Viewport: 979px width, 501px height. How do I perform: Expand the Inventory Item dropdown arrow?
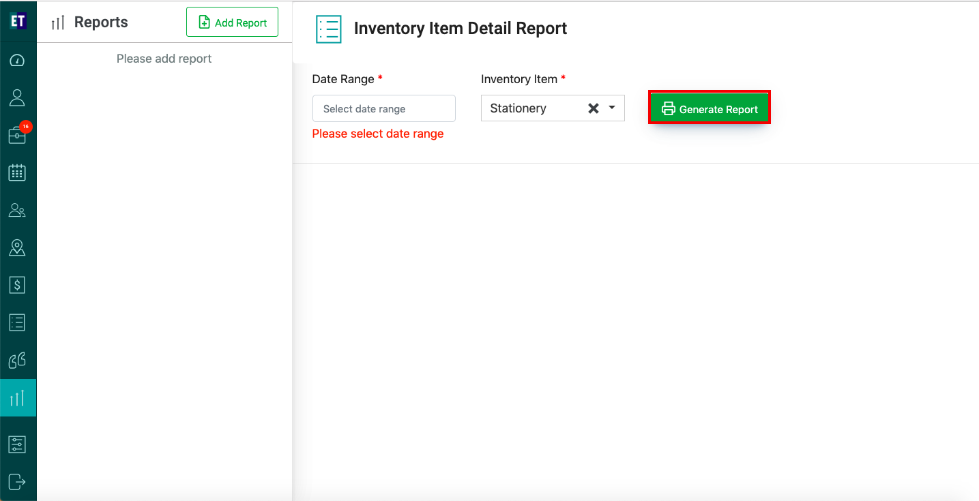pyautogui.click(x=612, y=108)
